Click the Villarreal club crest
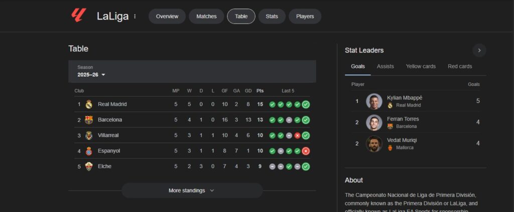The width and height of the screenshot is (514, 212). pyautogui.click(x=89, y=135)
